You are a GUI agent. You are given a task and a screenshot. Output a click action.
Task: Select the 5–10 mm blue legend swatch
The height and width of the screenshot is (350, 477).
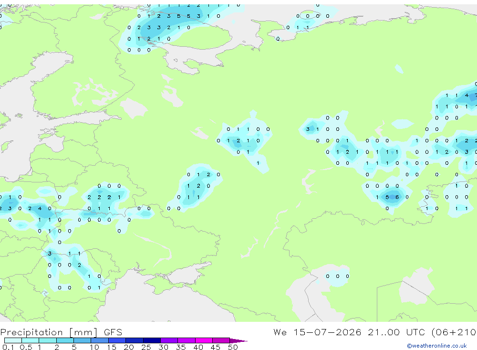83,340
